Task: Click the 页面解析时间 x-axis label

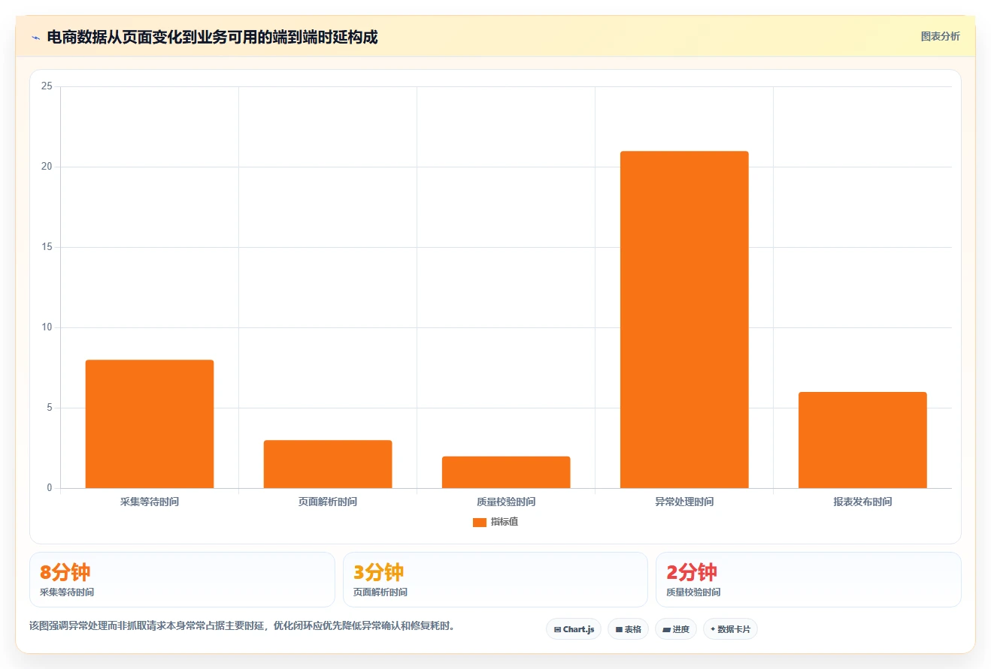Action: tap(328, 502)
